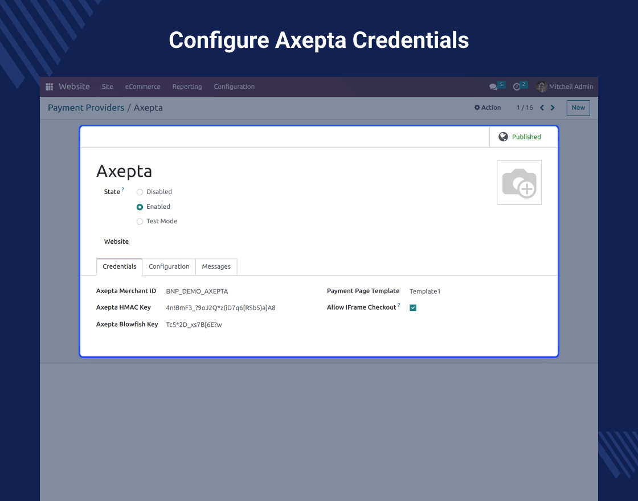Click the Axepta breadcrumb text

148,108
